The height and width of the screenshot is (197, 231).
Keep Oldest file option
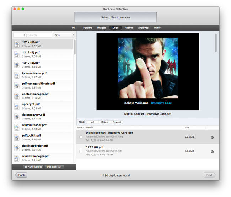coord(105,122)
